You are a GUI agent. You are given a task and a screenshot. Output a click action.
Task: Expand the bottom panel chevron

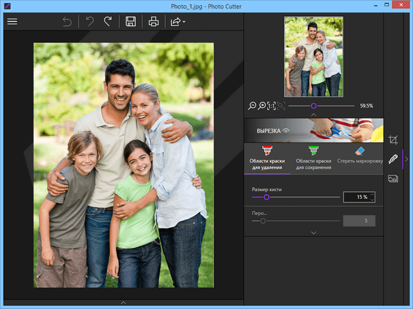[x=123, y=303]
